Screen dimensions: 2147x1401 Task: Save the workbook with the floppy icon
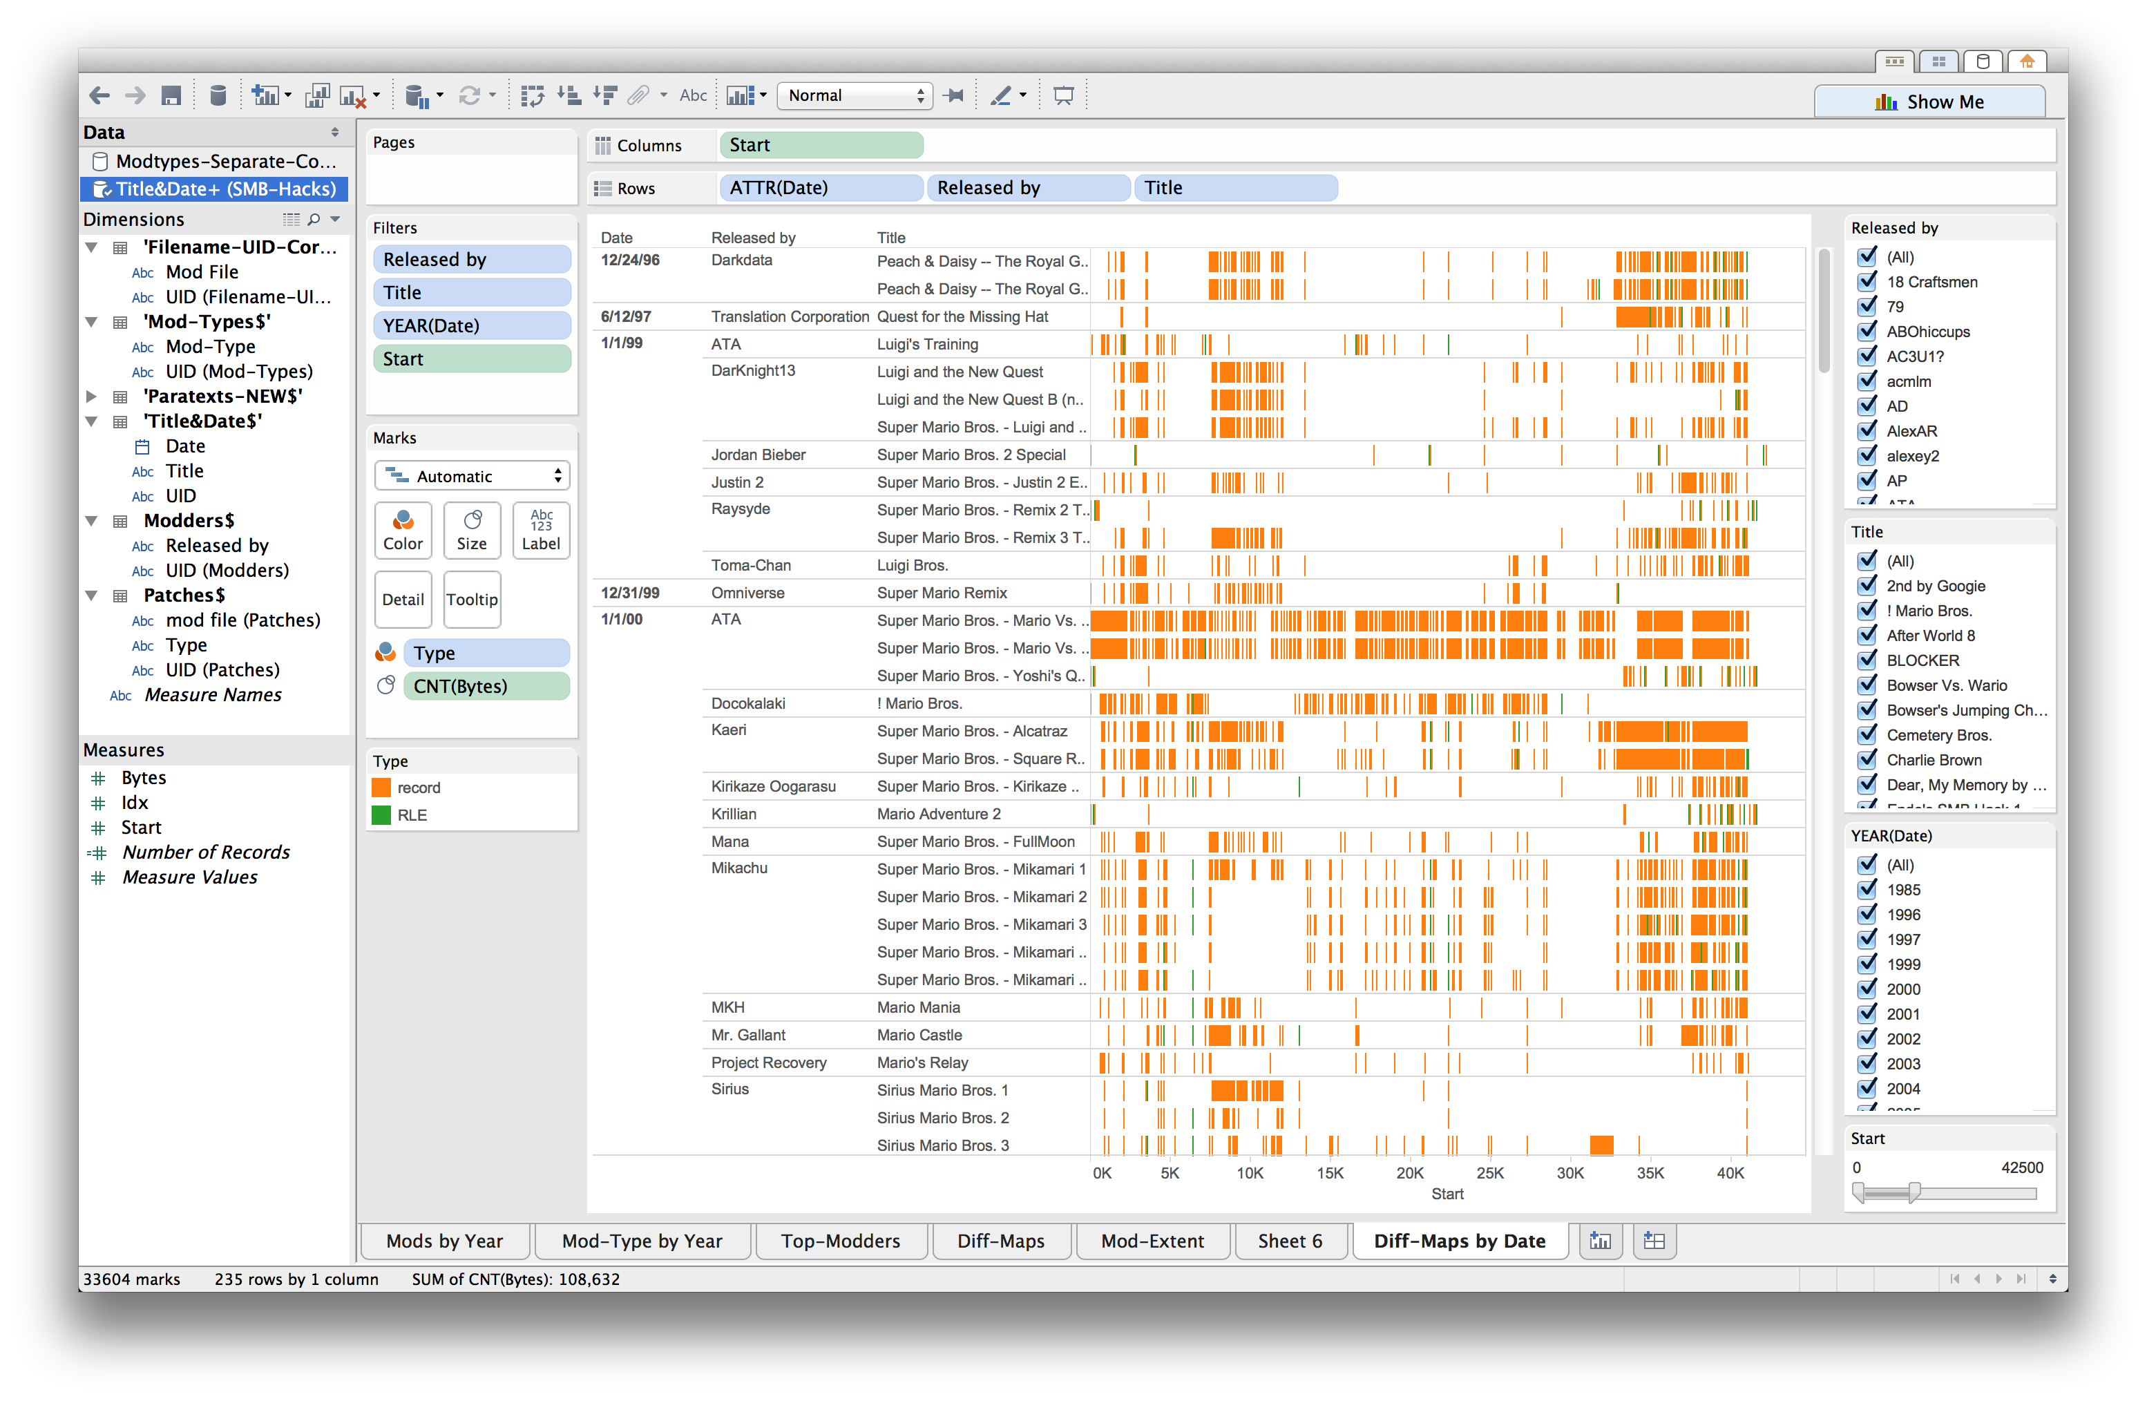(x=171, y=95)
